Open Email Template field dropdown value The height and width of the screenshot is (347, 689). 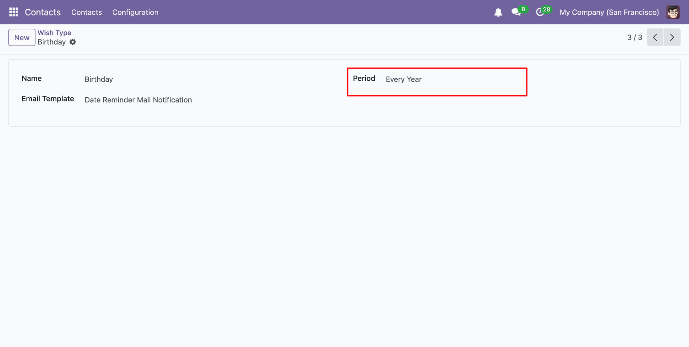pos(138,100)
